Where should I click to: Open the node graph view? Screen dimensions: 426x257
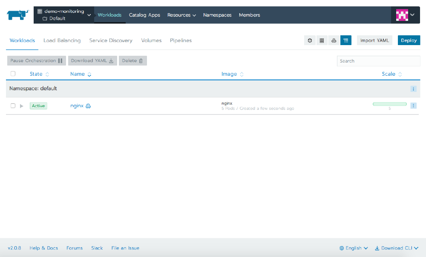click(334, 40)
